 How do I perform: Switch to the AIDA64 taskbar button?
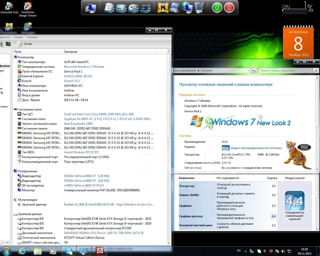point(100,251)
